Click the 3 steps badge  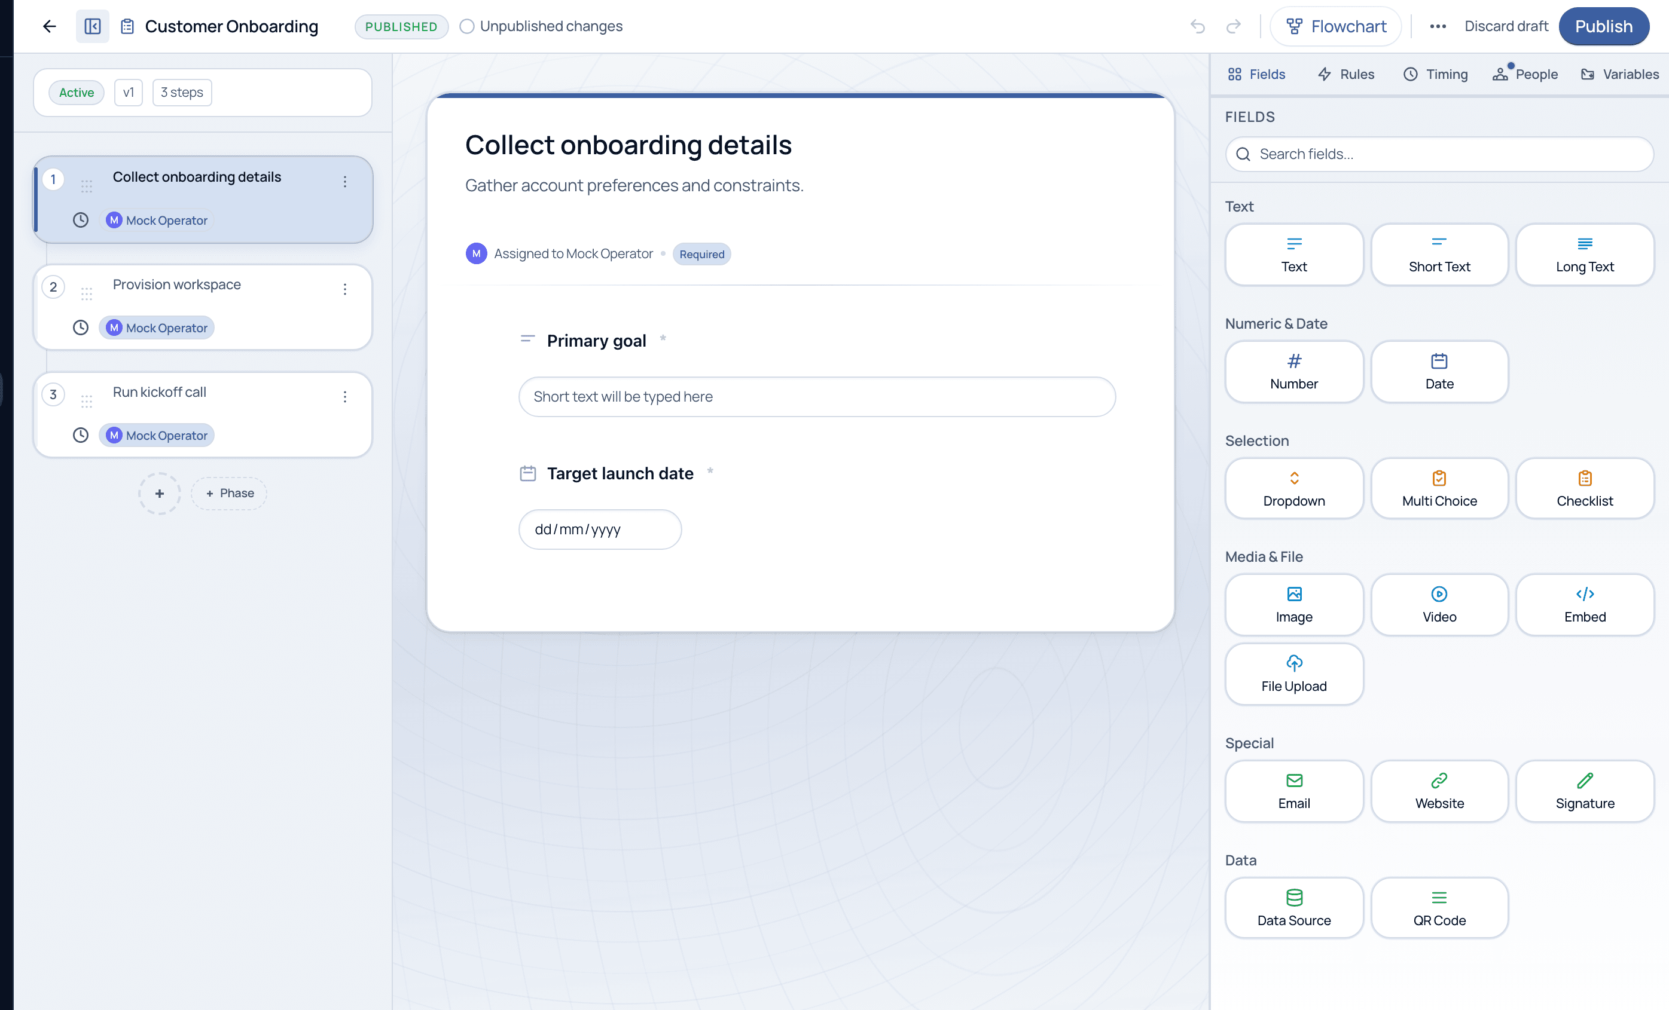point(182,93)
